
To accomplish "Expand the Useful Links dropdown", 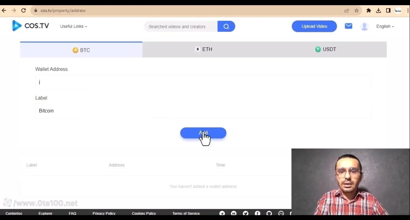I will pyautogui.click(x=74, y=27).
